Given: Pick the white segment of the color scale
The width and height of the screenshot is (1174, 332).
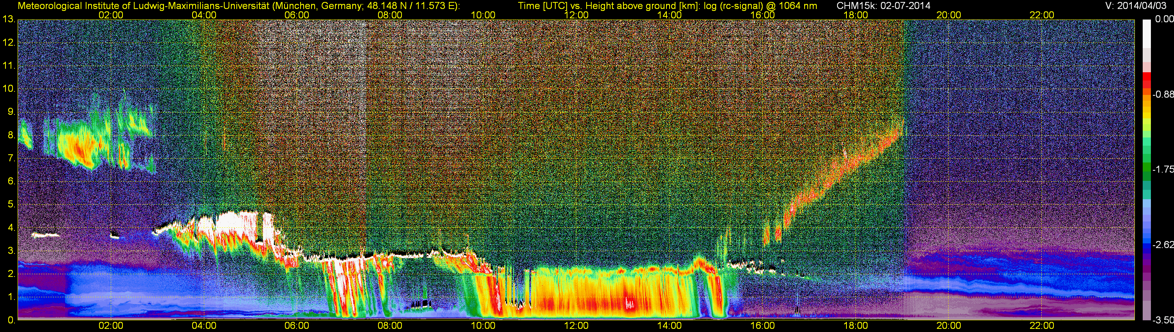Looking at the screenshot, I should 1147,33.
